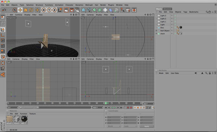217x132 pixels.
Task: Render the active view with clapperboard icon
Action: tap(66, 10)
